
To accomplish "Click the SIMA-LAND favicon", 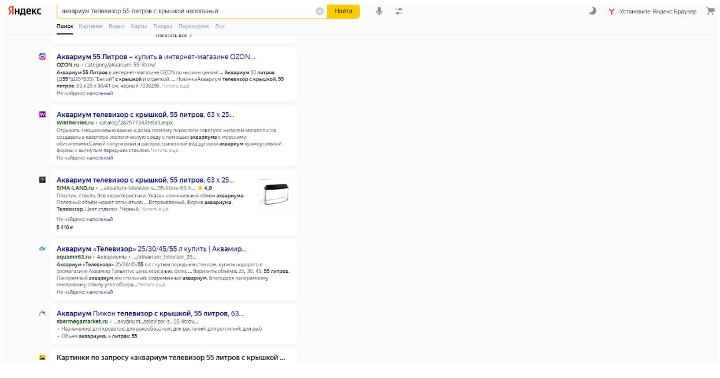I will tap(42, 180).
